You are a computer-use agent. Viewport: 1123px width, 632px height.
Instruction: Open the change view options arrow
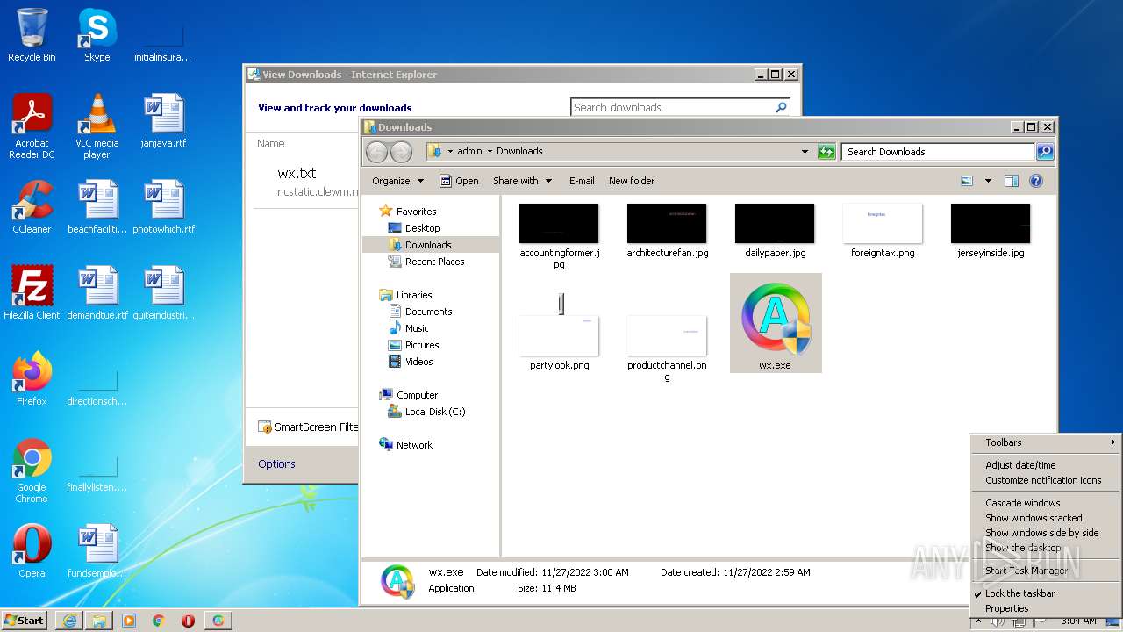[988, 181]
